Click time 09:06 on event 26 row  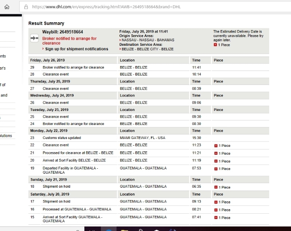(196, 103)
